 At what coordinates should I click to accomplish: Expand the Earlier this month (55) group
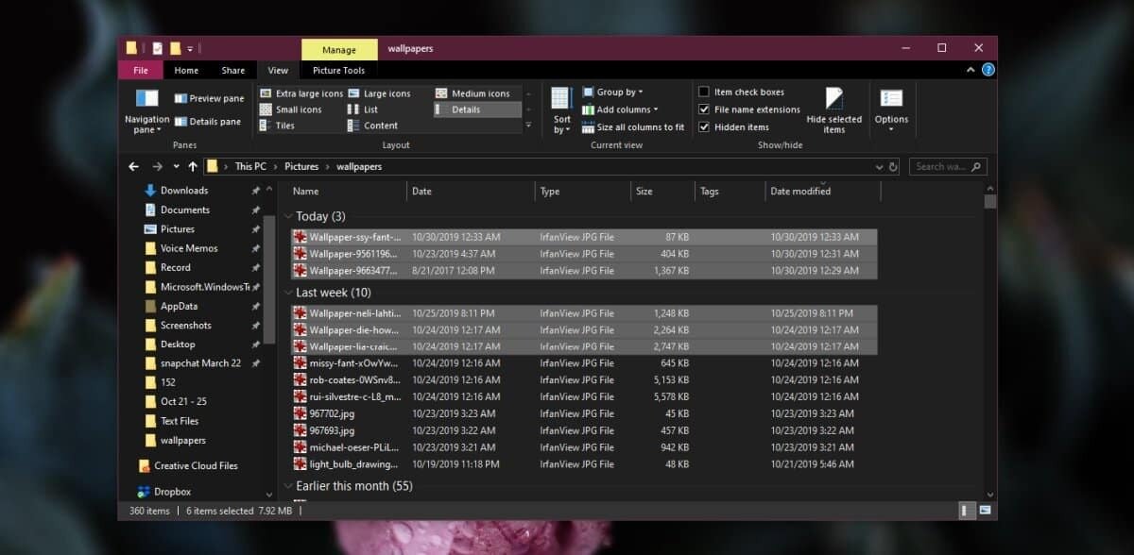[x=288, y=485]
